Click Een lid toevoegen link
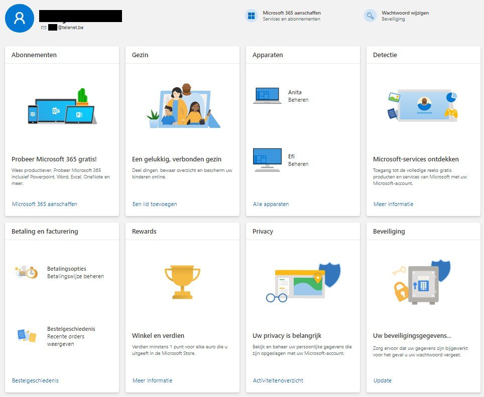The width and height of the screenshot is (484, 397). click(155, 204)
